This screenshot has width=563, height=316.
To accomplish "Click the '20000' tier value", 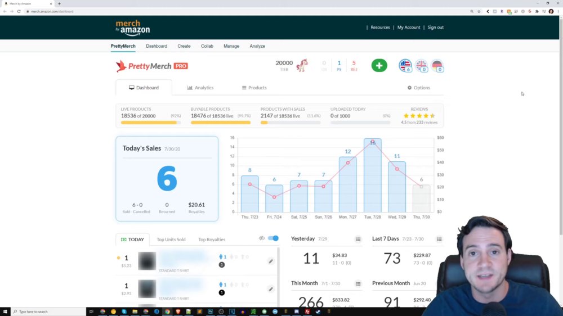I will [284, 63].
